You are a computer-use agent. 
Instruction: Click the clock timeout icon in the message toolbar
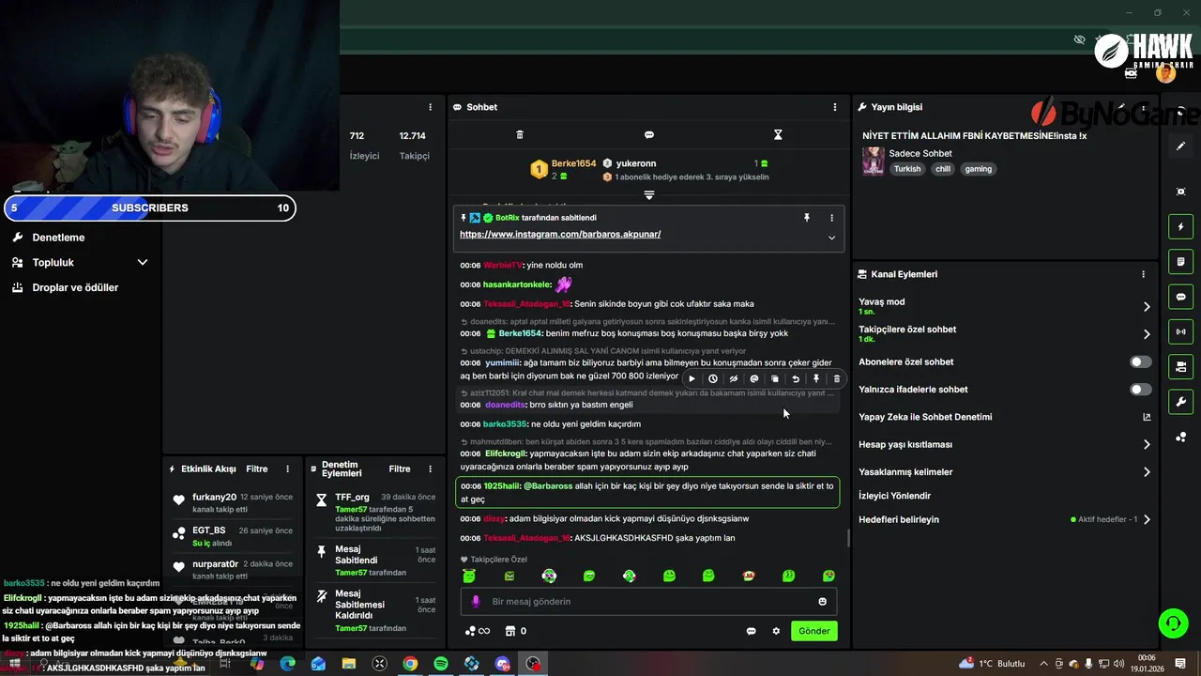point(713,379)
